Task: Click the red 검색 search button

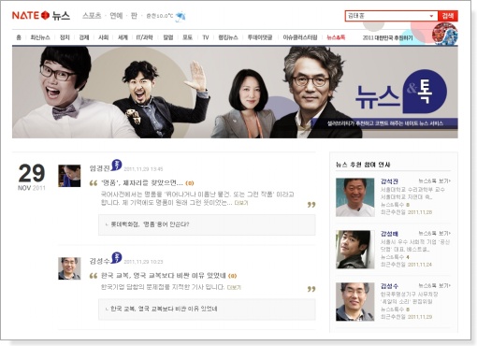Action: point(448,16)
